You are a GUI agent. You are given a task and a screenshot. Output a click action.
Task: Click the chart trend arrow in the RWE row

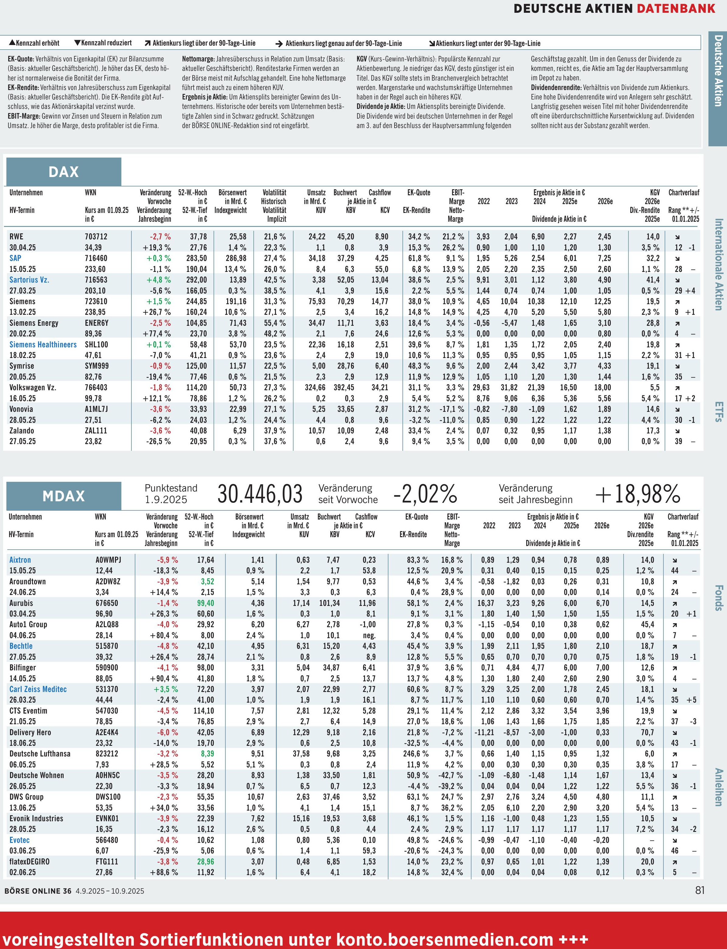pyautogui.click(x=677, y=237)
